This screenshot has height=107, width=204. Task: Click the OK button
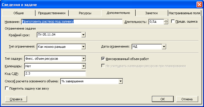click(163, 99)
